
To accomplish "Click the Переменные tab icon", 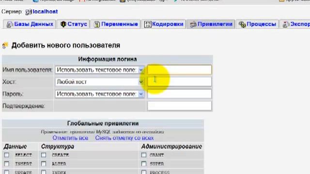I will pyautogui.click(x=97, y=25).
